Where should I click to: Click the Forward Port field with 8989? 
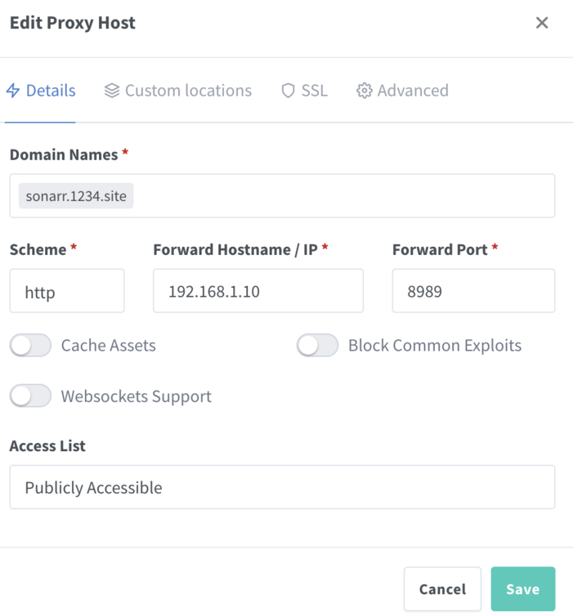[x=474, y=290]
